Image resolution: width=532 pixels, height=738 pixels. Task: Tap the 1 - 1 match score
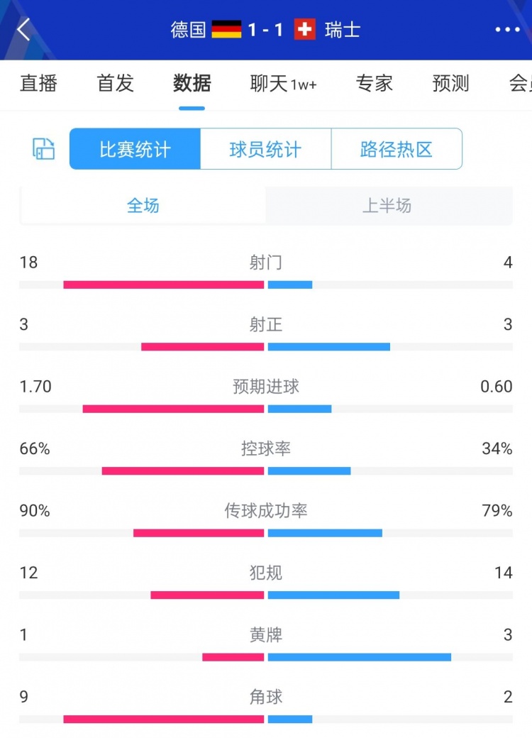tap(266, 30)
